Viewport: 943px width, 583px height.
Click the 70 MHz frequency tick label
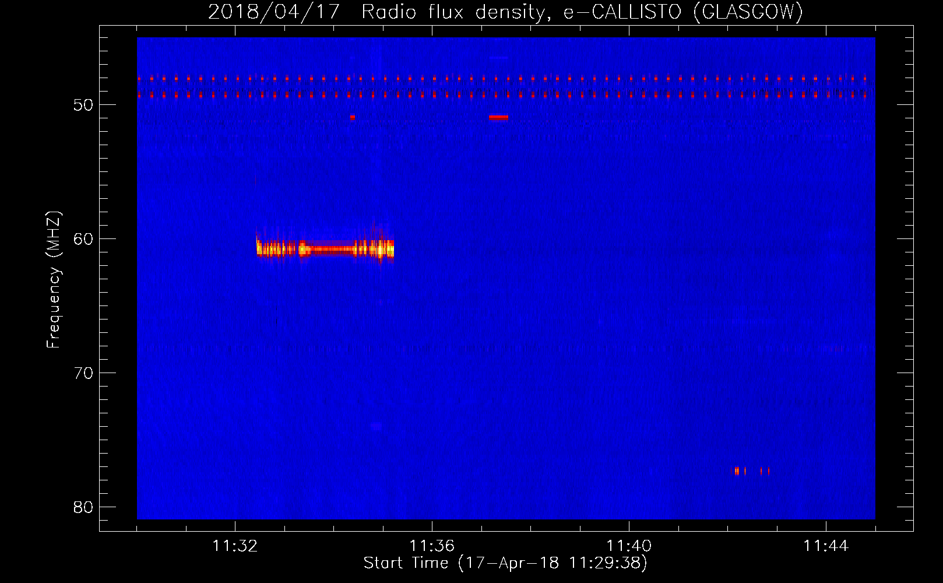pos(83,373)
